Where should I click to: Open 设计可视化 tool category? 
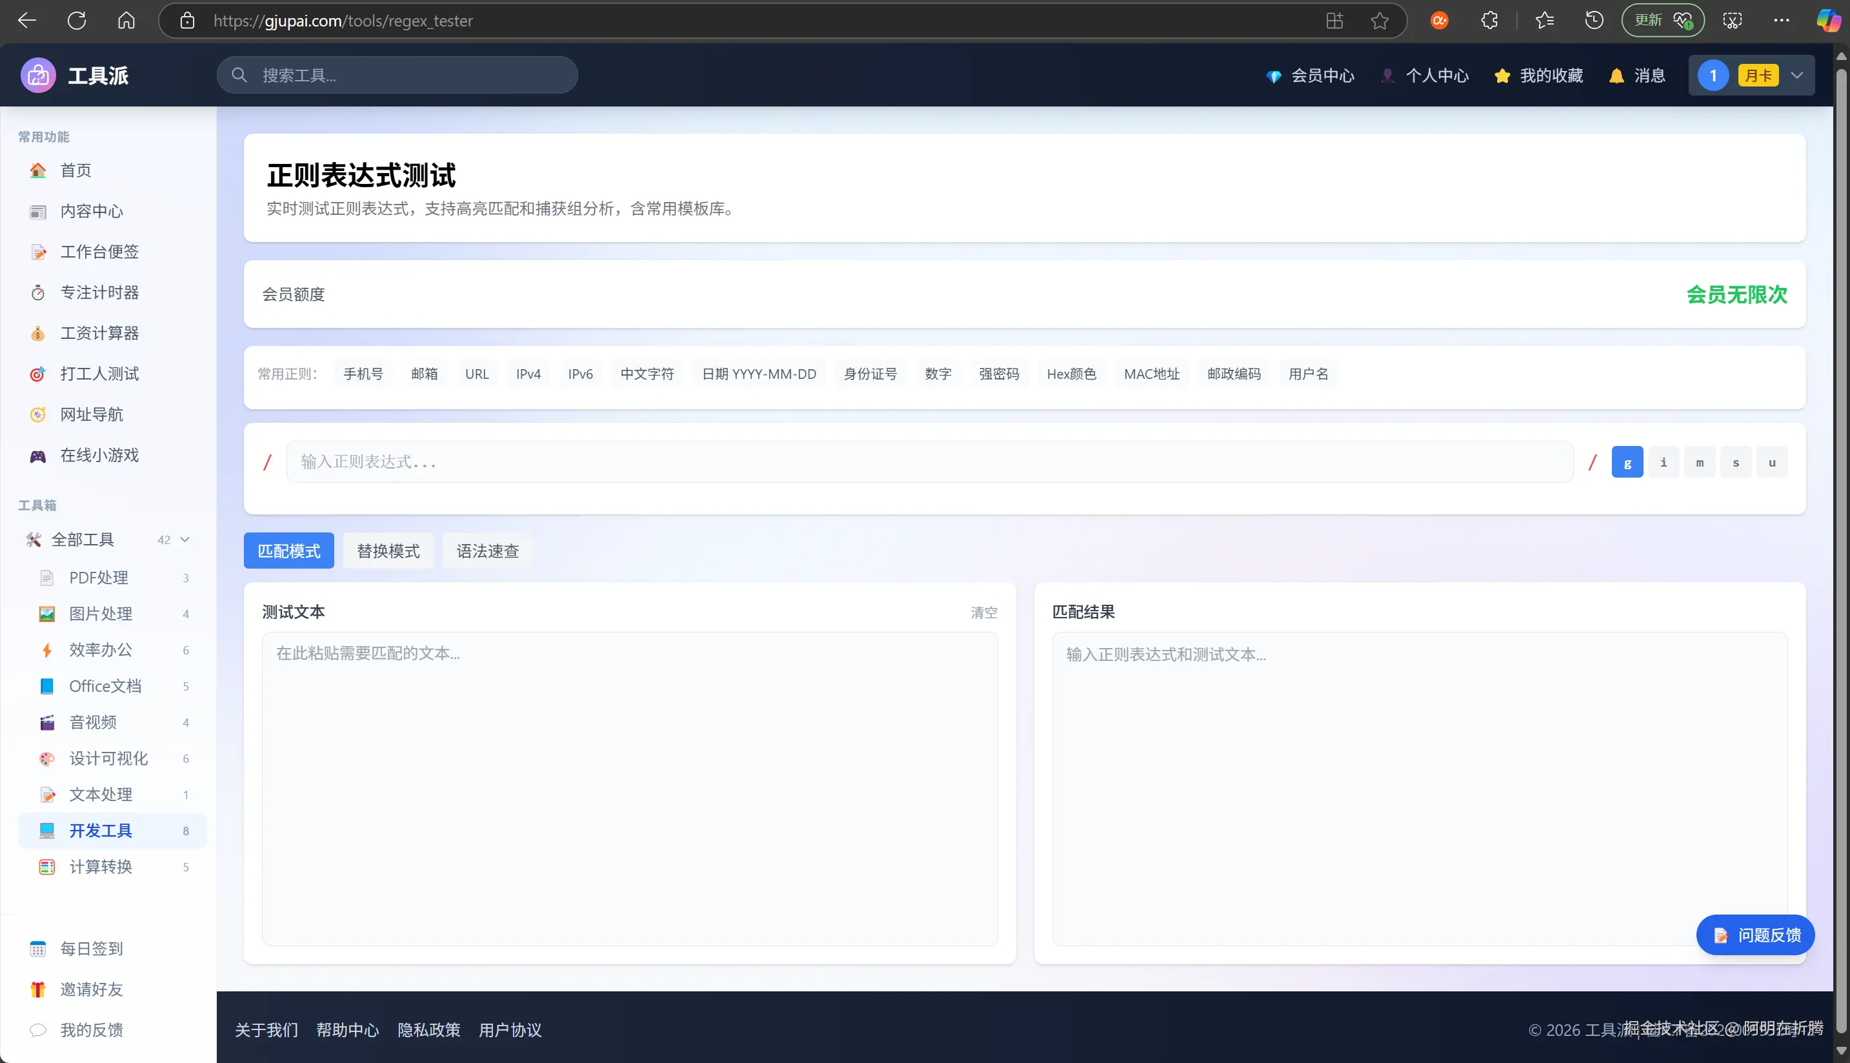point(112,758)
